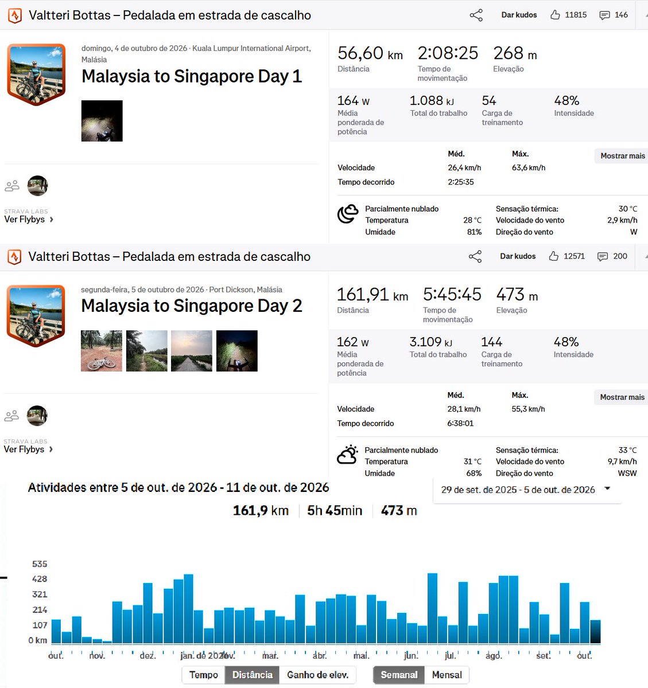
Task: Click the 164 W weighted power value
Action: [x=354, y=101]
